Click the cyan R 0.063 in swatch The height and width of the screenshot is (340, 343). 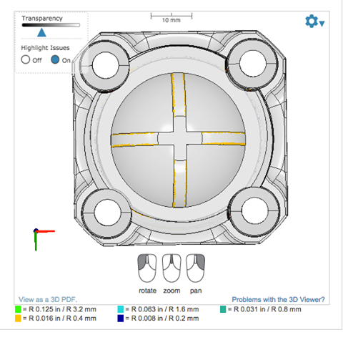(121, 309)
